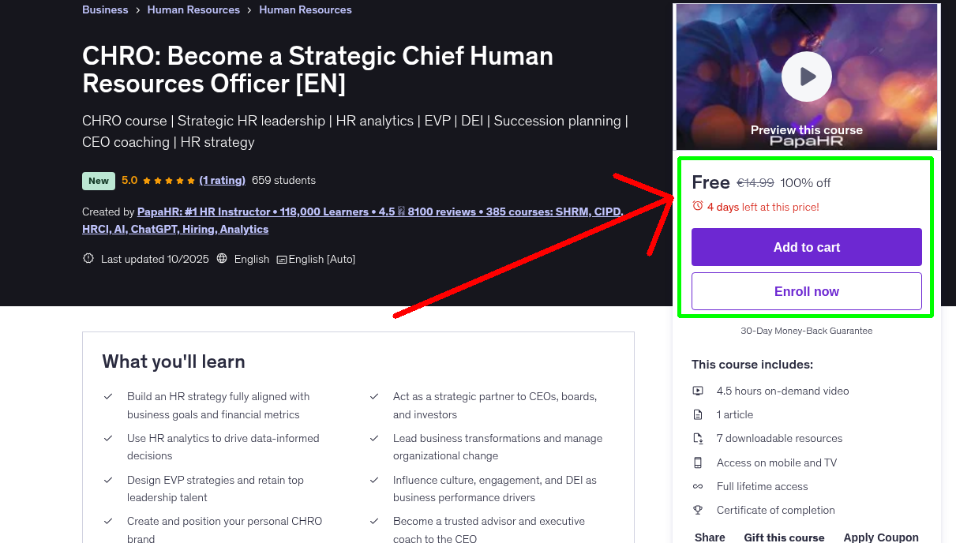Click the infinity lifetime access icon
Screen dimensions: 956x543
(x=698, y=486)
